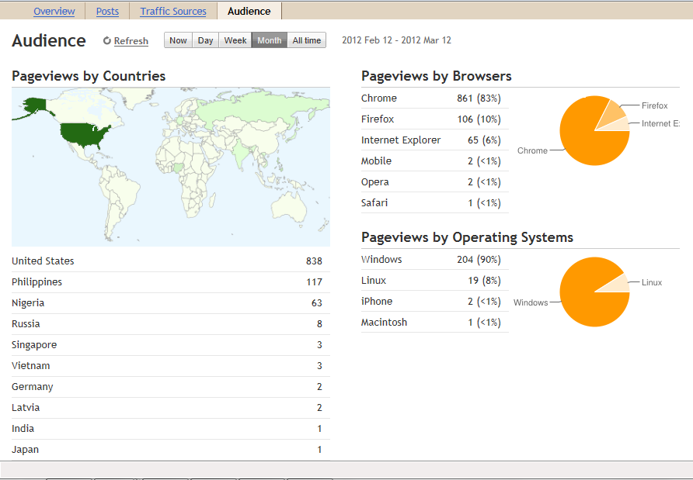
Task: Click the Internet Explorer browser row
Action: pyautogui.click(x=435, y=140)
